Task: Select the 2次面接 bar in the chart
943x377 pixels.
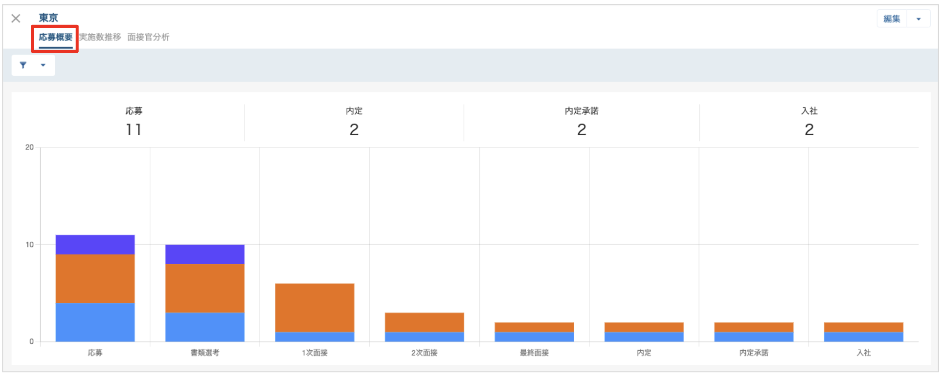Action: [x=425, y=327]
